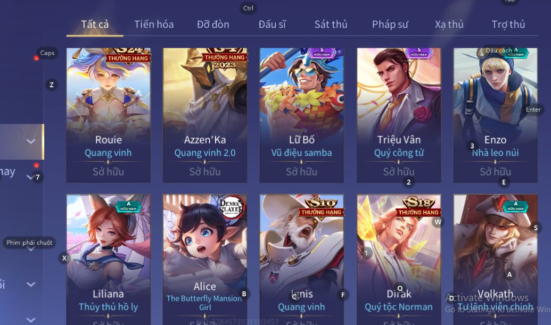
Task: Click Sở hữu under Lữ Bố Vũ điệu samba
Action: (x=301, y=172)
